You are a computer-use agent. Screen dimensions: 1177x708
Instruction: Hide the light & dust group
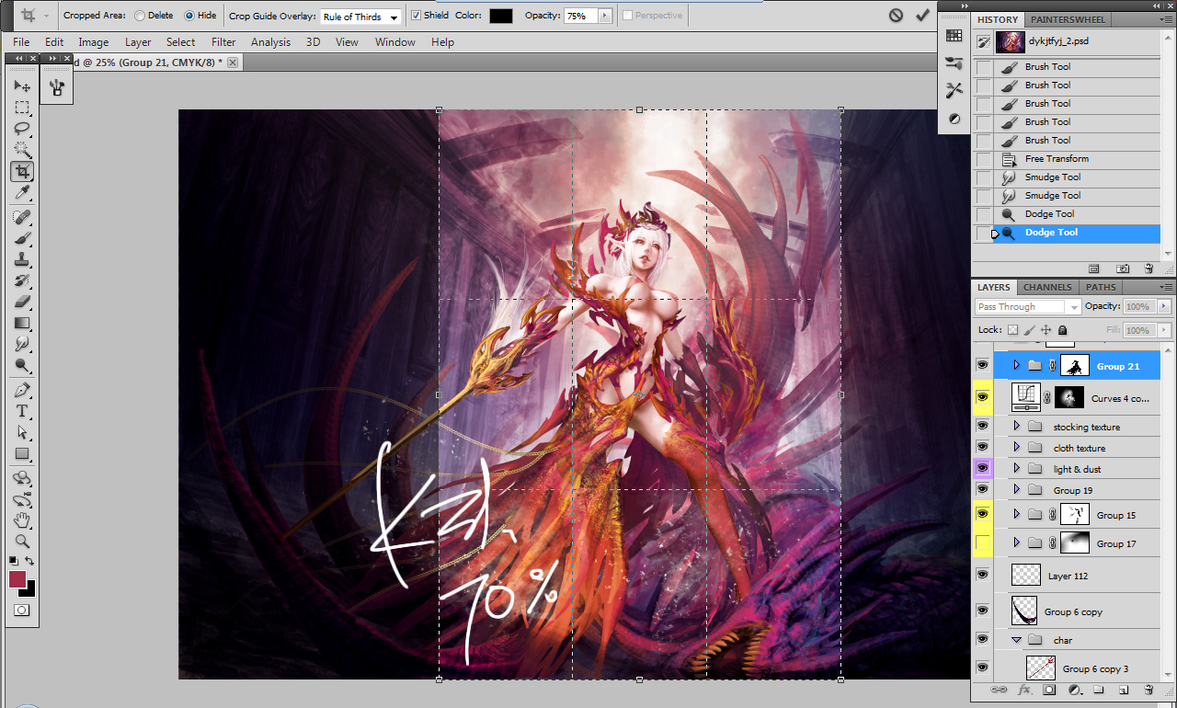coord(983,469)
